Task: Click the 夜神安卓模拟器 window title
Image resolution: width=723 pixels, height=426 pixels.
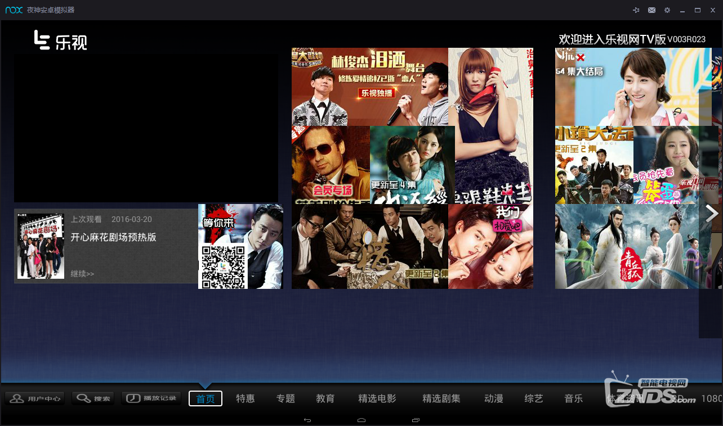Action: coord(51,10)
